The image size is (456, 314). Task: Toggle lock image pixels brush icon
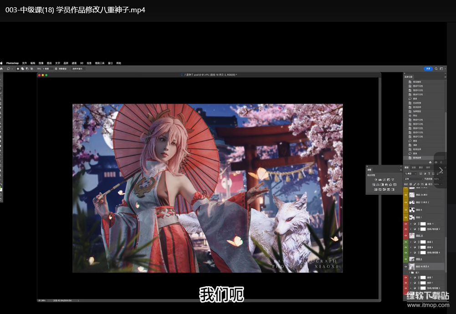[x=415, y=184]
